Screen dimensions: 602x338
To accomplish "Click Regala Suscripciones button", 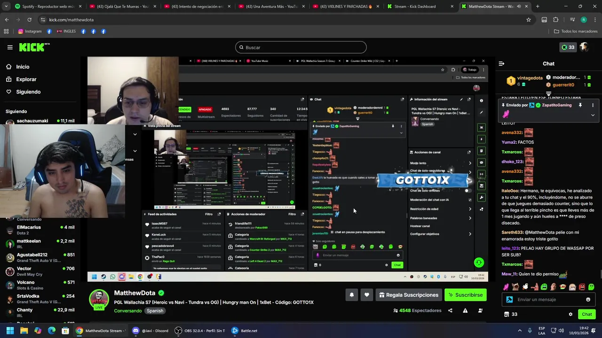I will pos(408,295).
